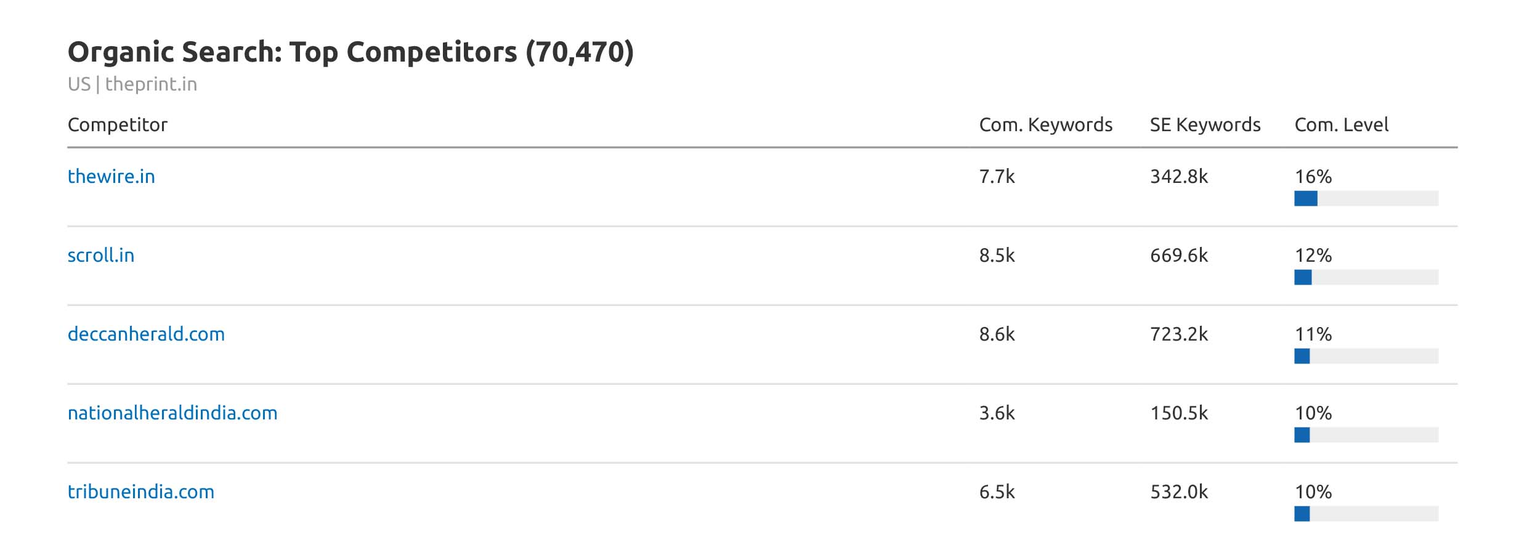Click the tribuneindia.com competition level bar
The width and height of the screenshot is (1527, 558).
pyautogui.click(x=1366, y=514)
